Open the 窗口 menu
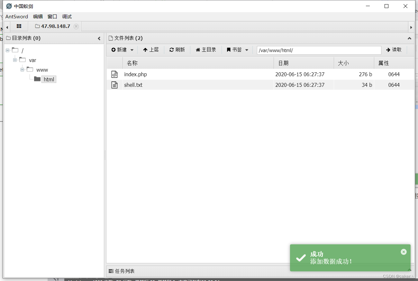Image resolution: width=418 pixels, height=281 pixels. pos(52,16)
